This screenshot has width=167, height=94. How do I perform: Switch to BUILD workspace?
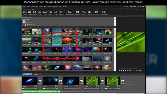click(x=126, y=7)
